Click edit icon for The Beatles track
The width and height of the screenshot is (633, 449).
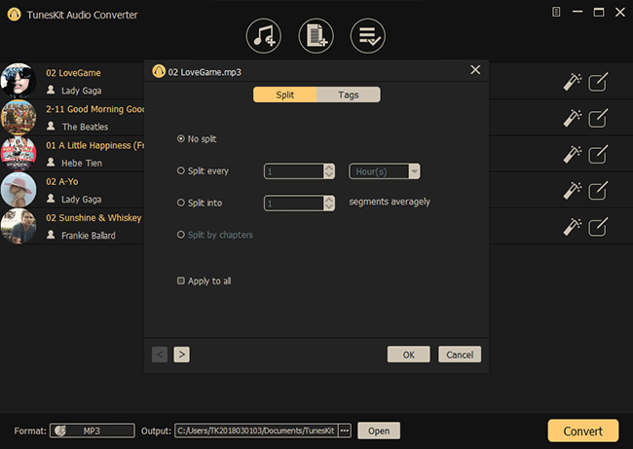click(x=598, y=118)
